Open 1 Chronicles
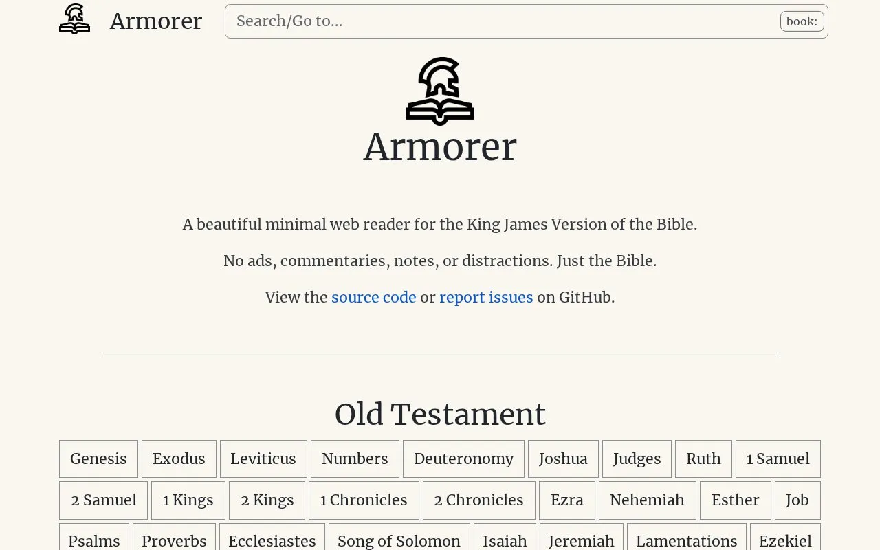Viewport: 880px width, 550px height. [364, 500]
